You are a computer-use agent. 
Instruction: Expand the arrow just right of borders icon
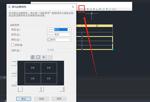88,9
